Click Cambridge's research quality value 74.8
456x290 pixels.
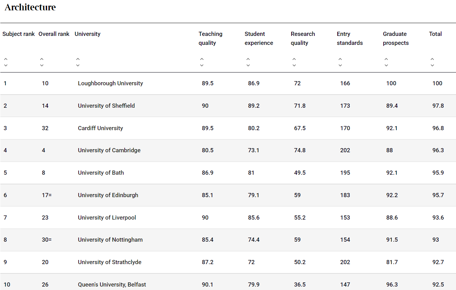click(x=300, y=150)
